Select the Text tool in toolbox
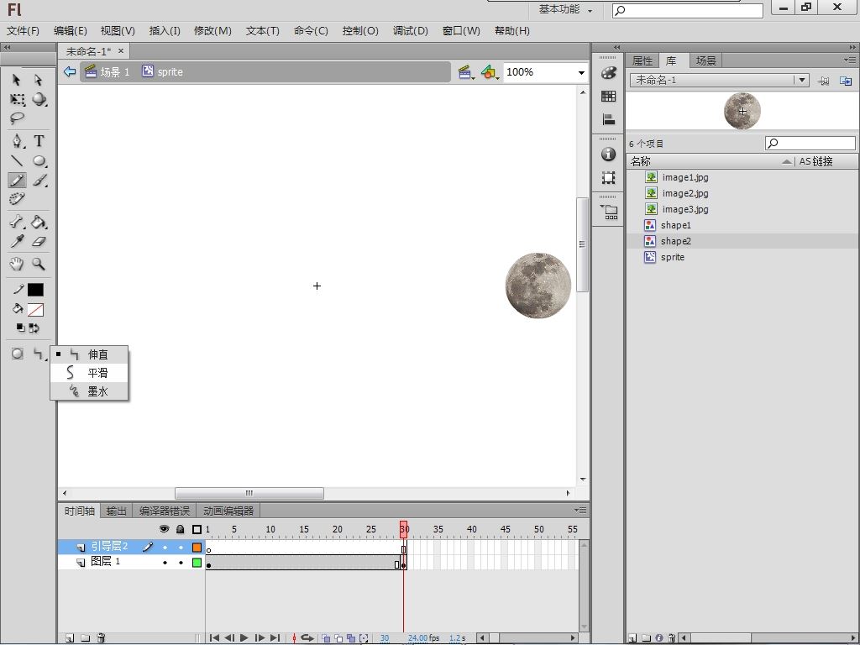 pos(39,141)
